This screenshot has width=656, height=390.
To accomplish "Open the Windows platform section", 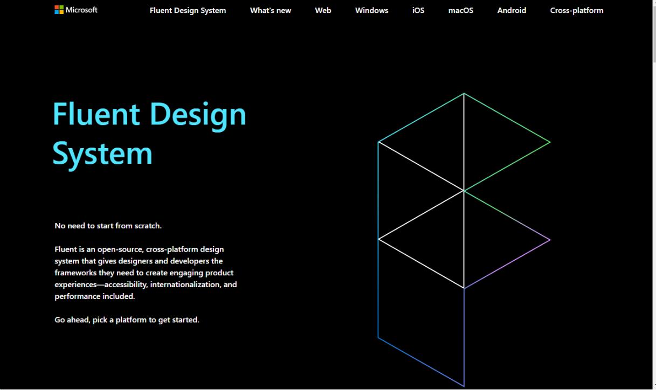I will coord(371,10).
